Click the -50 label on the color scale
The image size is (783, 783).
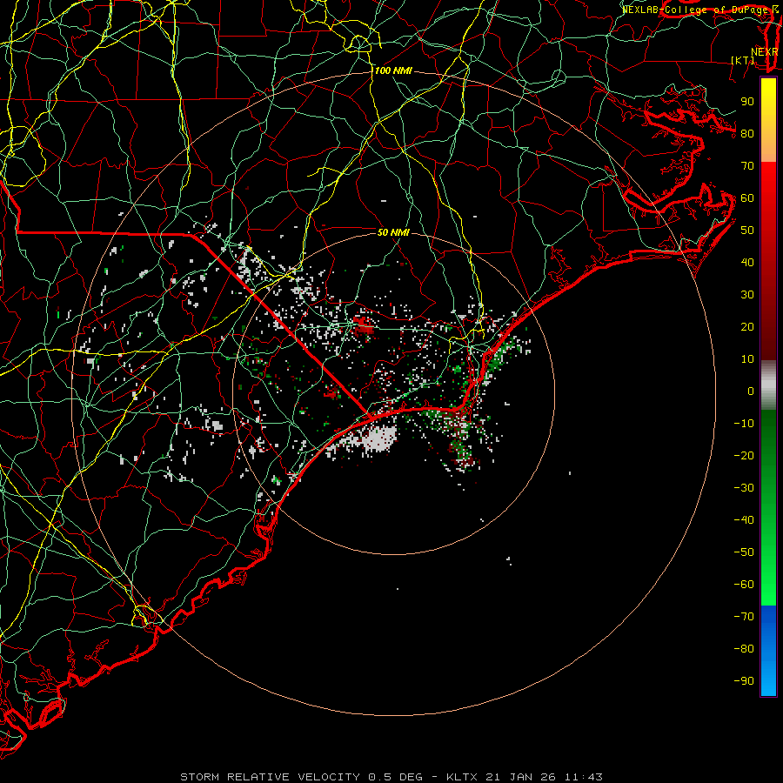[x=744, y=552]
